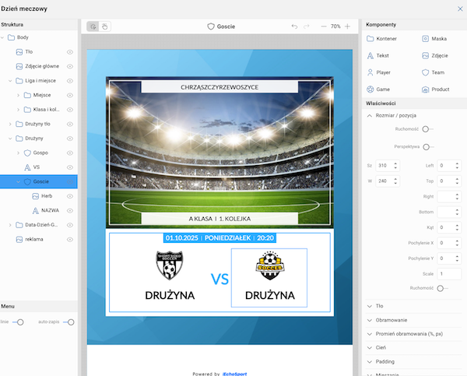Expand the Data-Dzień-G... folder

(x=10, y=225)
